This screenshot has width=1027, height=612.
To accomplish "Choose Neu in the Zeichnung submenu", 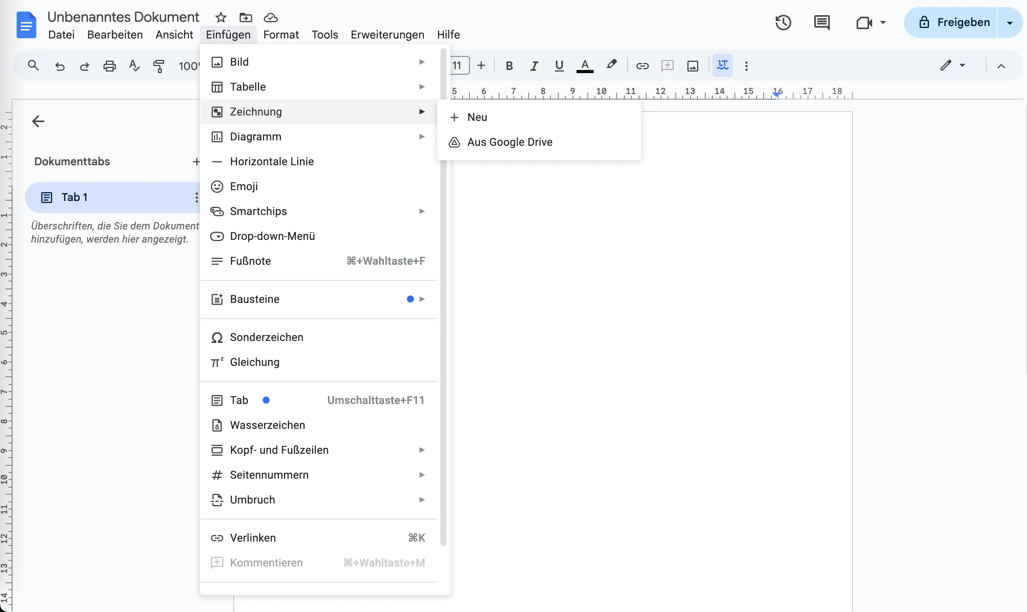I will 478,117.
